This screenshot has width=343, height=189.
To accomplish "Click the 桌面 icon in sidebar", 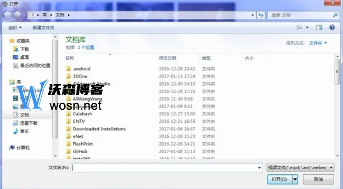I will click(x=15, y=57).
